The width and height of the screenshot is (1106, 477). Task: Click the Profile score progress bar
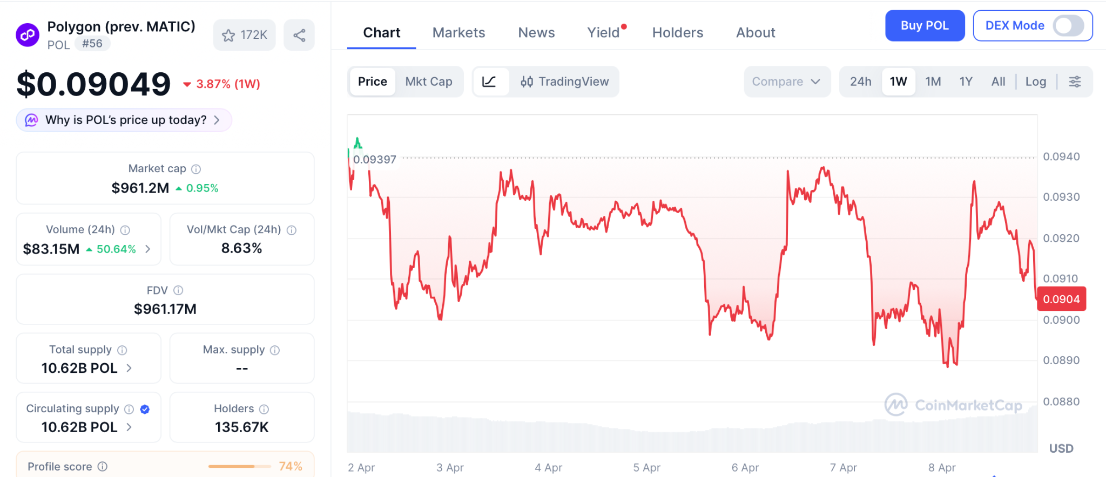[239, 466]
